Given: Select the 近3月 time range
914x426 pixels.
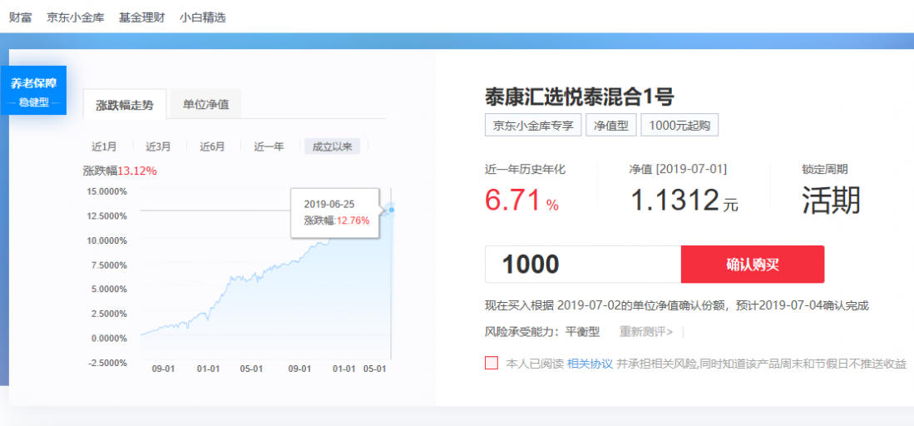Looking at the screenshot, I should tap(158, 146).
